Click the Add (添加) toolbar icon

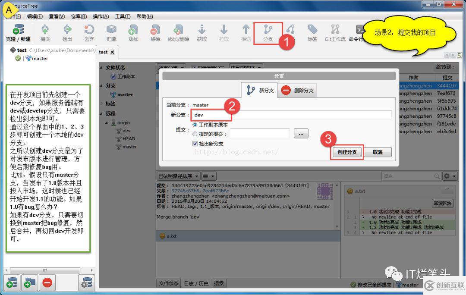[x=133, y=33]
